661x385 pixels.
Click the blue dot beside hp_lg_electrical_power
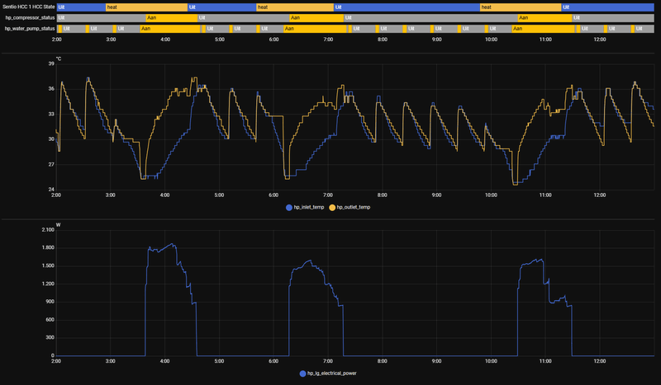(x=302, y=373)
